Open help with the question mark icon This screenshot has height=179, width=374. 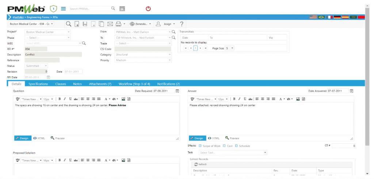182,24
